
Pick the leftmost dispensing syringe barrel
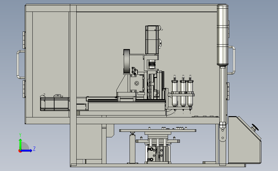coord(175,94)
